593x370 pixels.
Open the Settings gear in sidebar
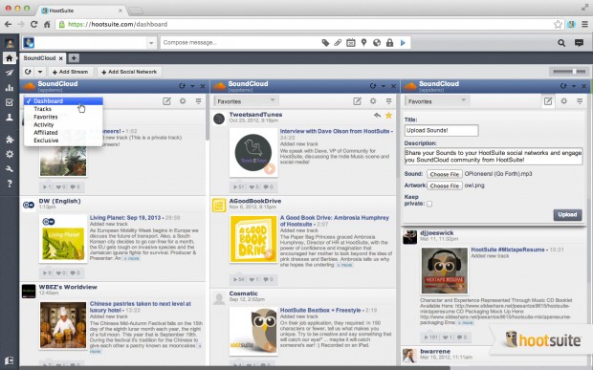9,154
